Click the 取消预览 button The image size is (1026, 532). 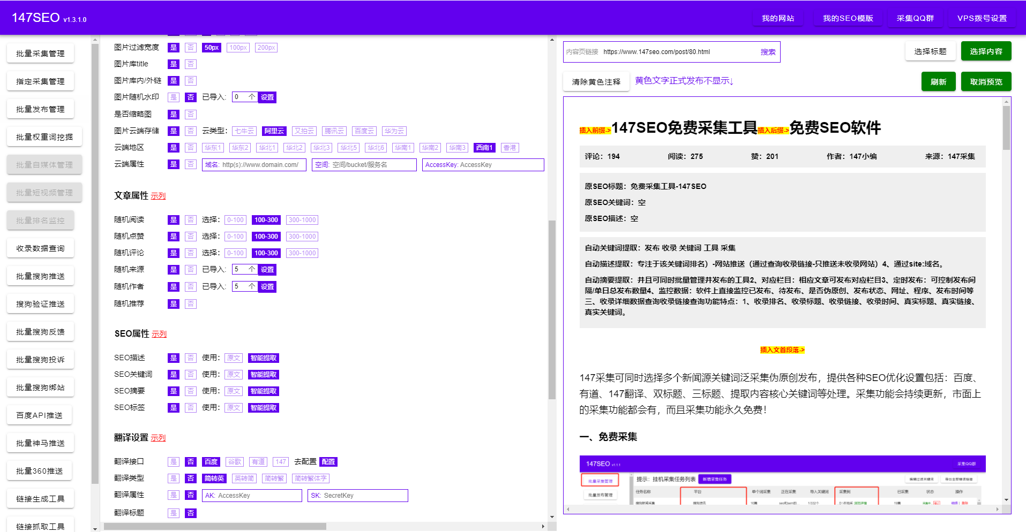tap(986, 82)
